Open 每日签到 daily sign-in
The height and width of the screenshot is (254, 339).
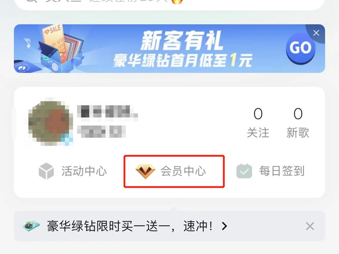[x=282, y=171]
